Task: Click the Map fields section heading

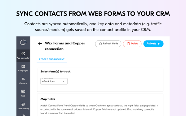Action: [47, 99]
